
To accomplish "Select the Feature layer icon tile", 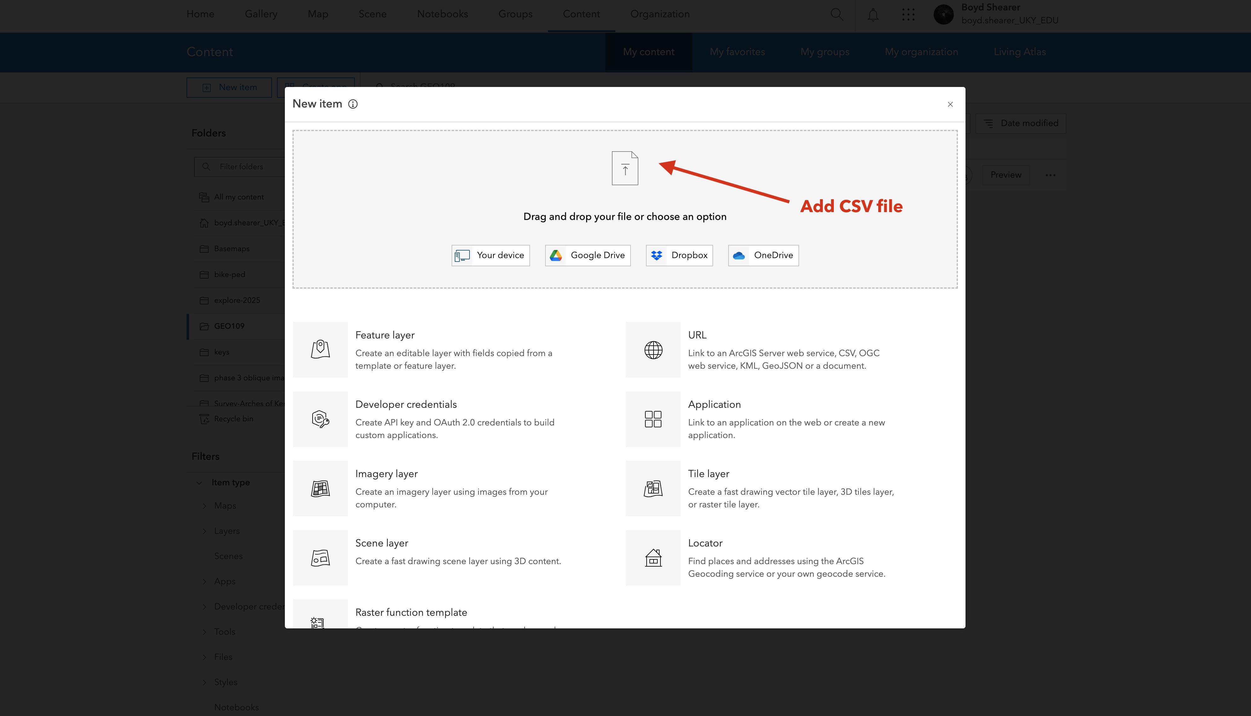I will 320,349.
